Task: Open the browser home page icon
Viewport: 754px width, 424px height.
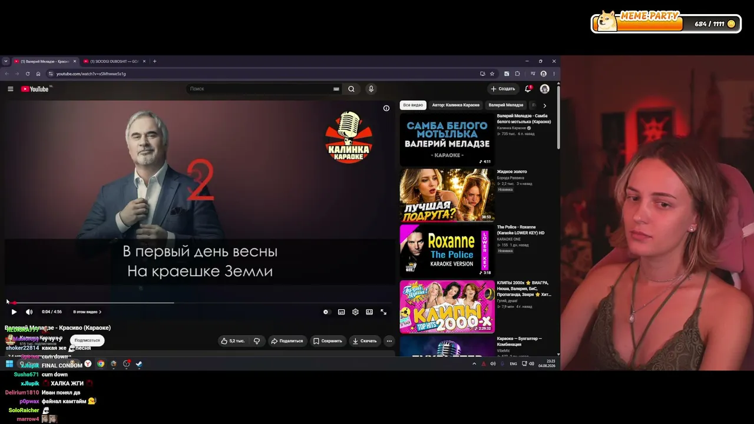Action: tap(38, 74)
